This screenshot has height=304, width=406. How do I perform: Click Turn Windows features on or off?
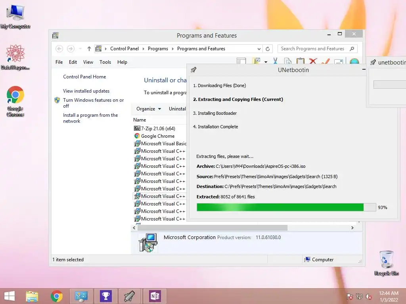(x=93, y=103)
